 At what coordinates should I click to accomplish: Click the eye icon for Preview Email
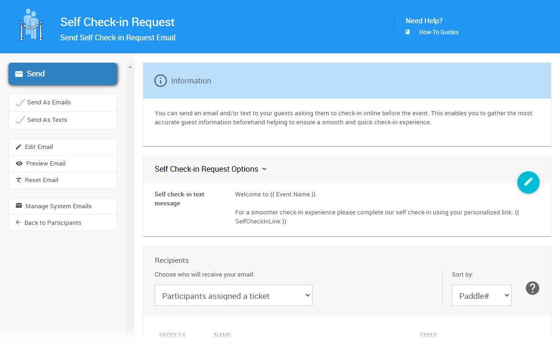19,164
